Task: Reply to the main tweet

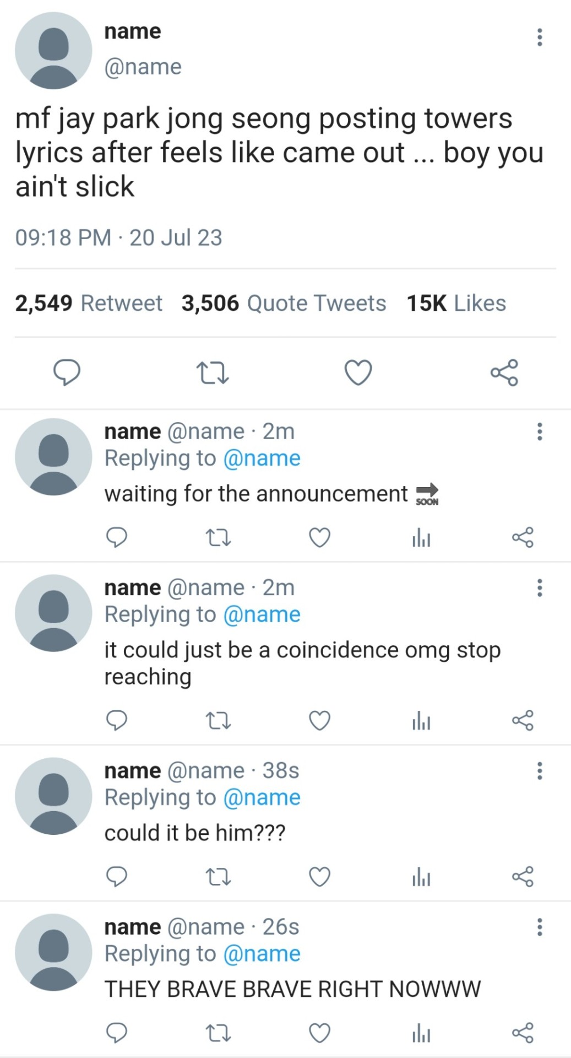Action: pyautogui.click(x=67, y=373)
